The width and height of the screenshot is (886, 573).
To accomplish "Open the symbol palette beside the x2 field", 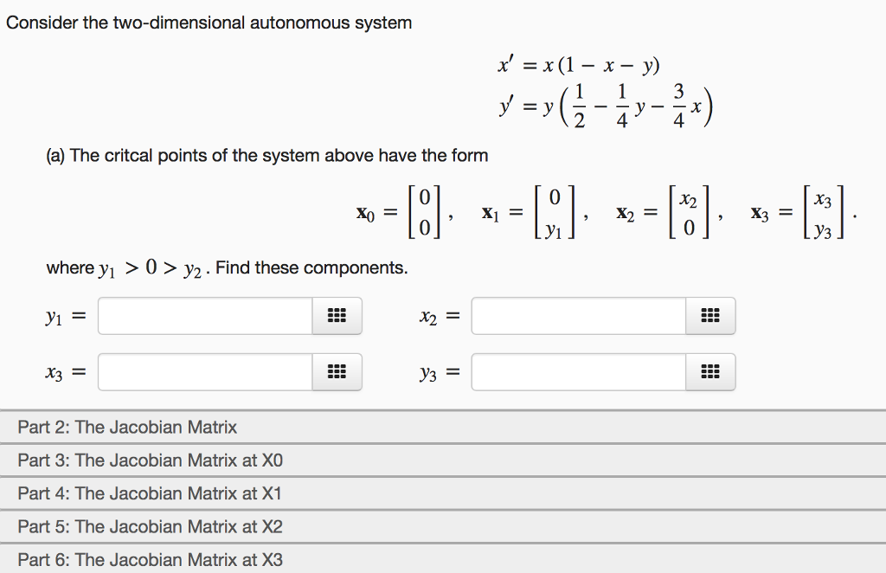I will (x=709, y=315).
